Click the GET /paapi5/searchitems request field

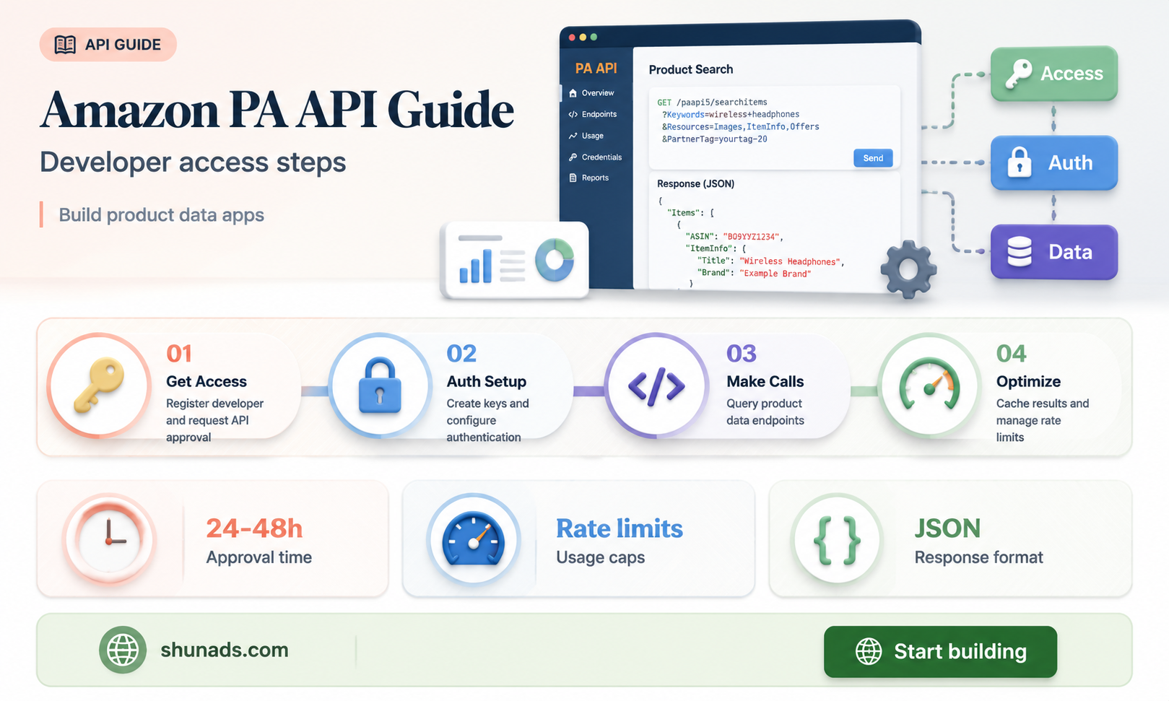coord(774,127)
